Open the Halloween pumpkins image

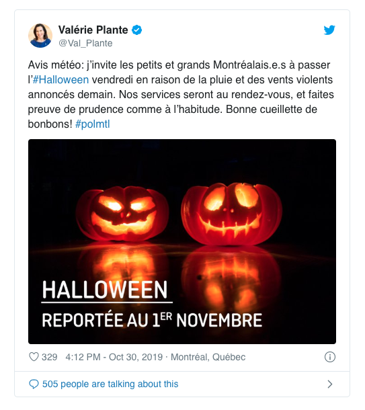182,241
